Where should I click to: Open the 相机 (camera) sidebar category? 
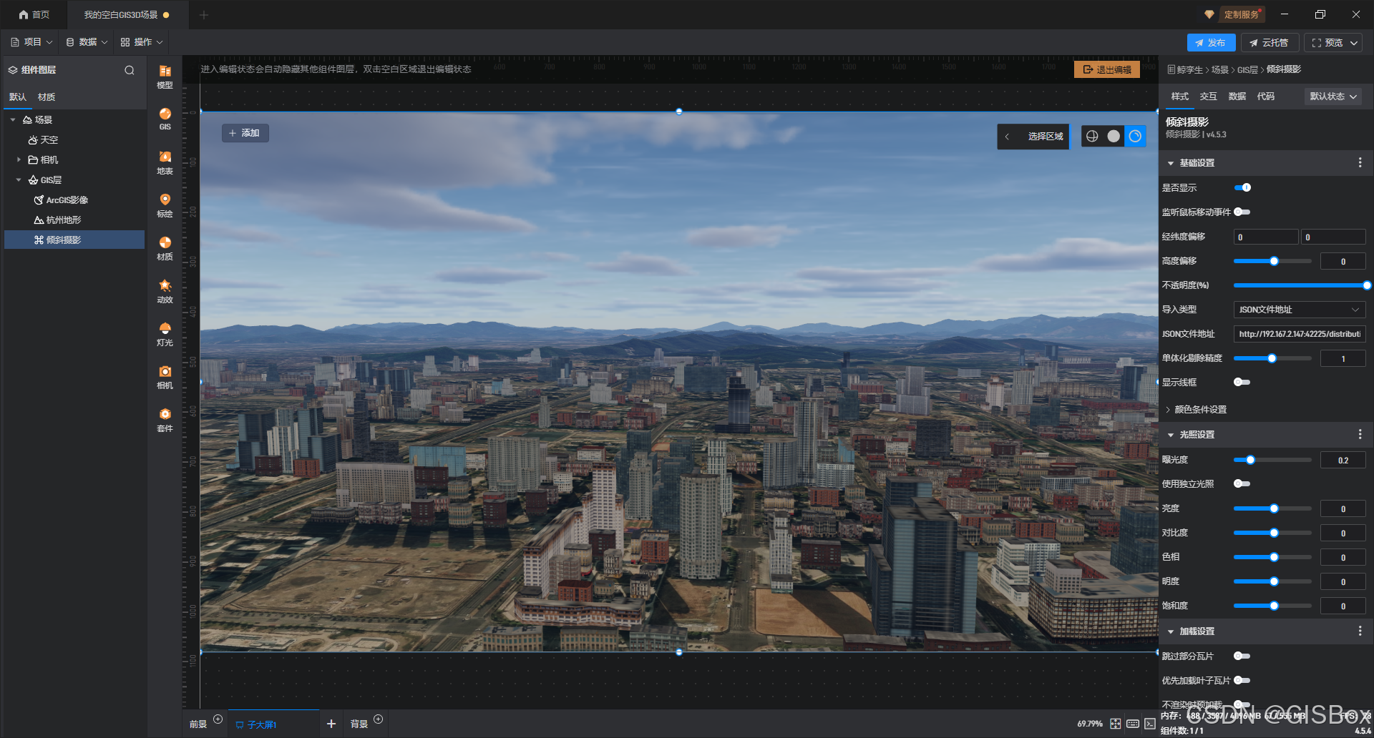point(165,377)
